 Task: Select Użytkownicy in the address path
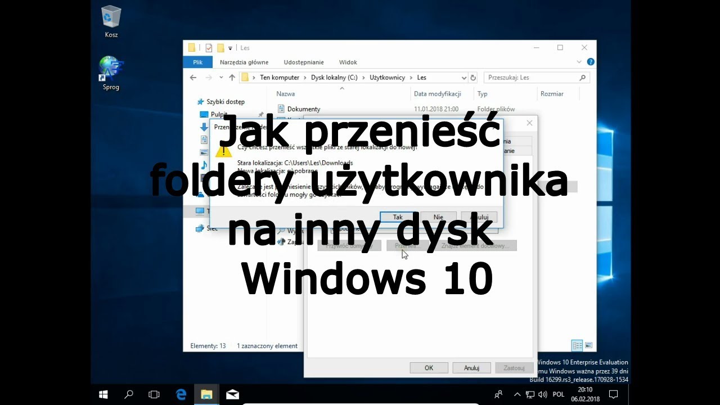coord(387,78)
